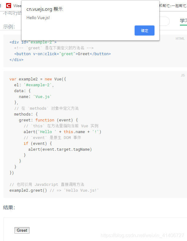
Task: Click the 'alert(event.target.tagName)' line
Action: pyautogui.click(x=60, y=149)
